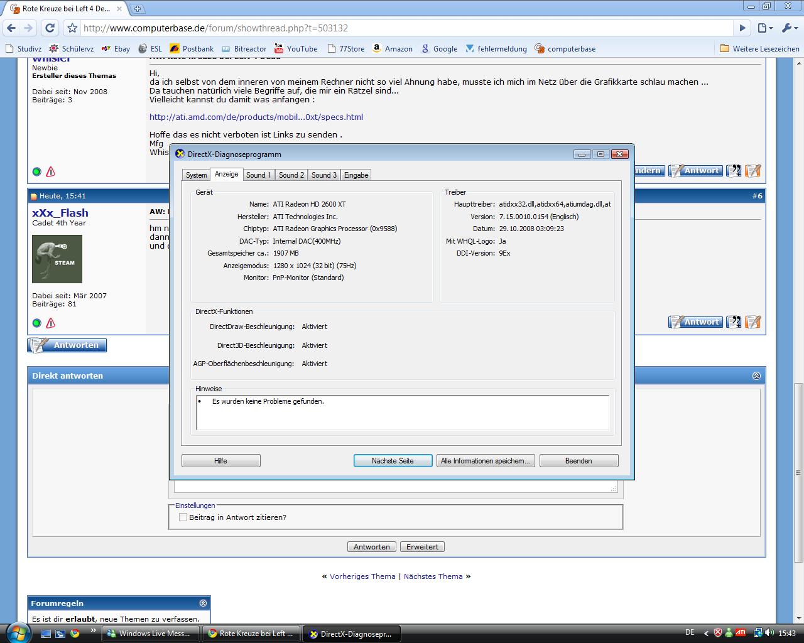Click the DE language indicator in the taskbar
The image size is (804, 643).
point(690,633)
